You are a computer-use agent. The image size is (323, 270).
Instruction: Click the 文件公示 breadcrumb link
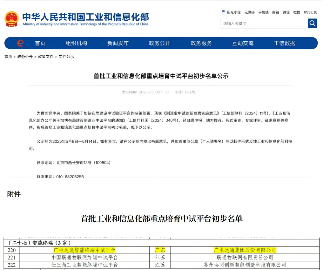click(x=66, y=56)
